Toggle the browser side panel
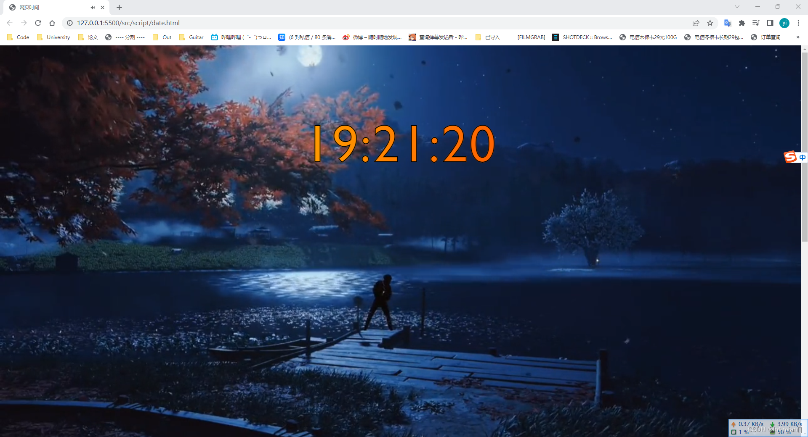The height and width of the screenshot is (437, 808). tap(770, 23)
